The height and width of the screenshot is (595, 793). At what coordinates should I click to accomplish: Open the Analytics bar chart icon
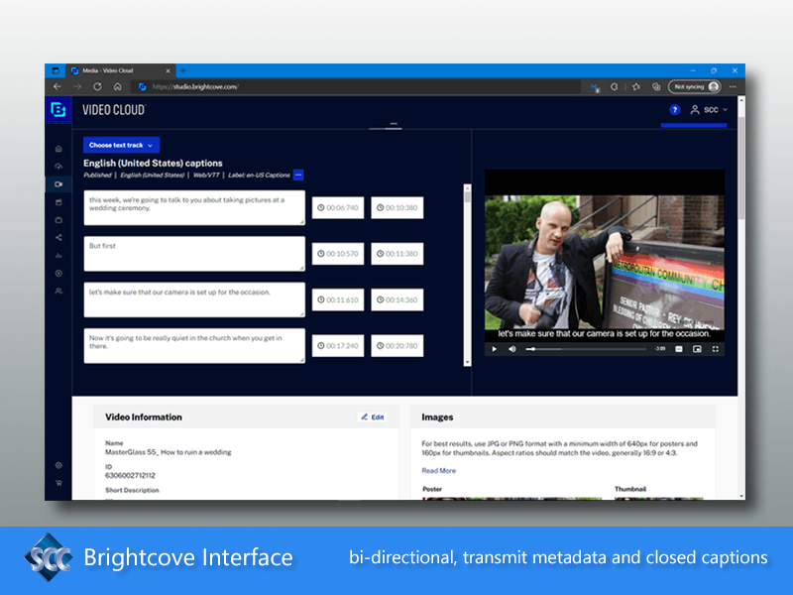click(58, 256)
